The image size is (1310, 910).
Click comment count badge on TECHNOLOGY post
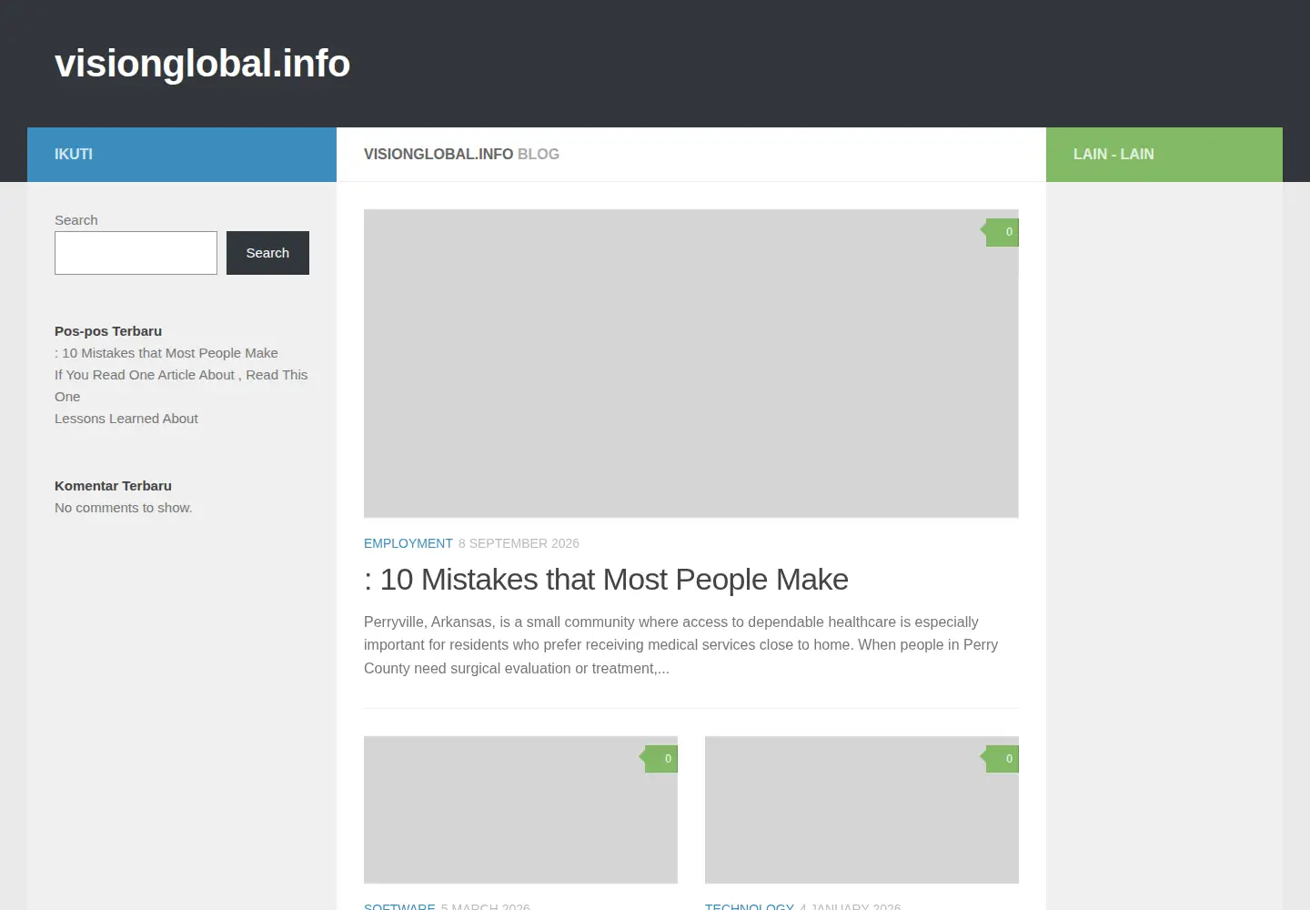pos(1003,759)
